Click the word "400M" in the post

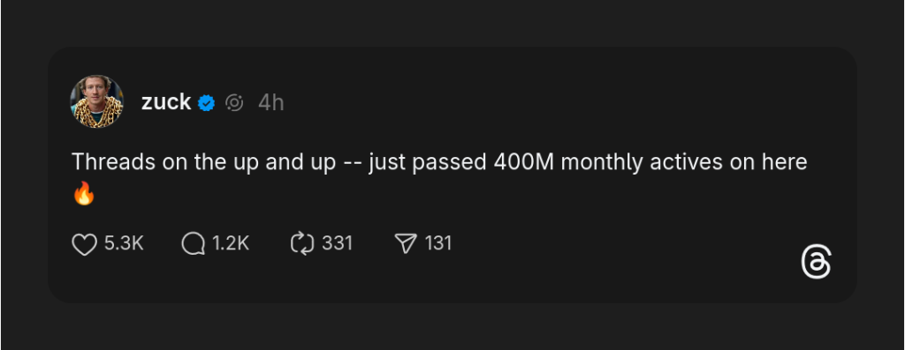point(524,162)
